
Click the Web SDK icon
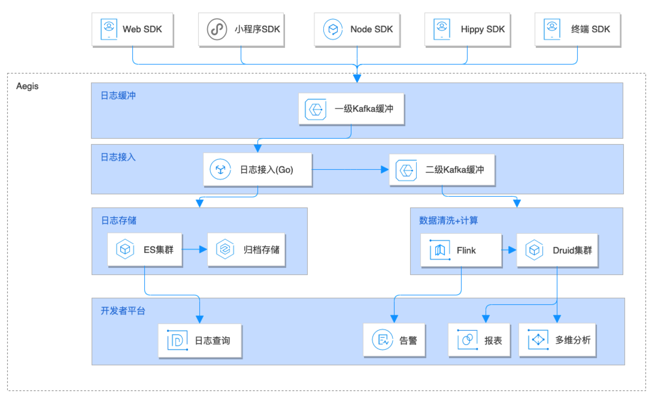coord(109,29)
